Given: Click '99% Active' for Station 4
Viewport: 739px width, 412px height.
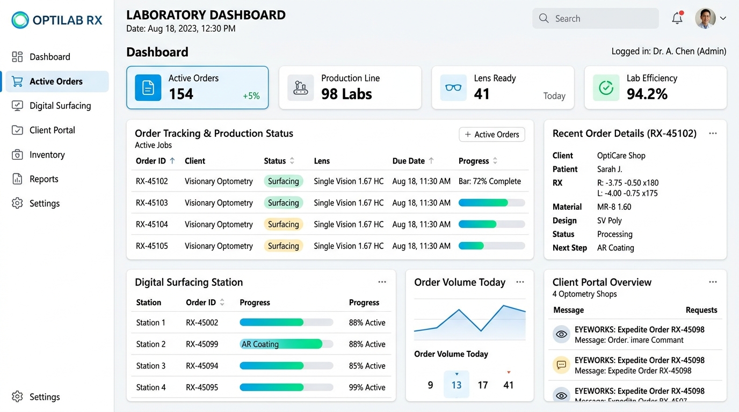Looking at the screenshot, I should click(367, 387).
